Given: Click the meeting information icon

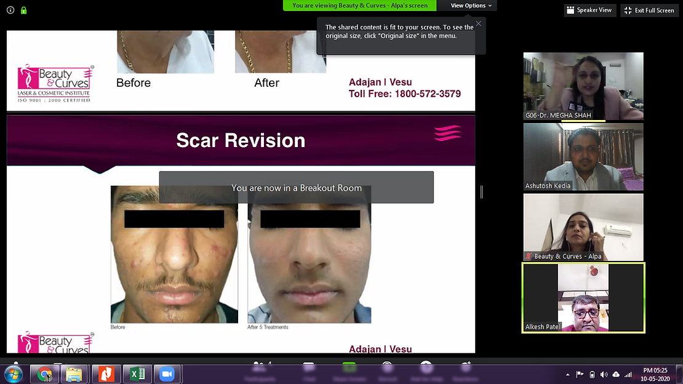Looking at the screenshot, I should pyautogui.click(x=10, y=10).
